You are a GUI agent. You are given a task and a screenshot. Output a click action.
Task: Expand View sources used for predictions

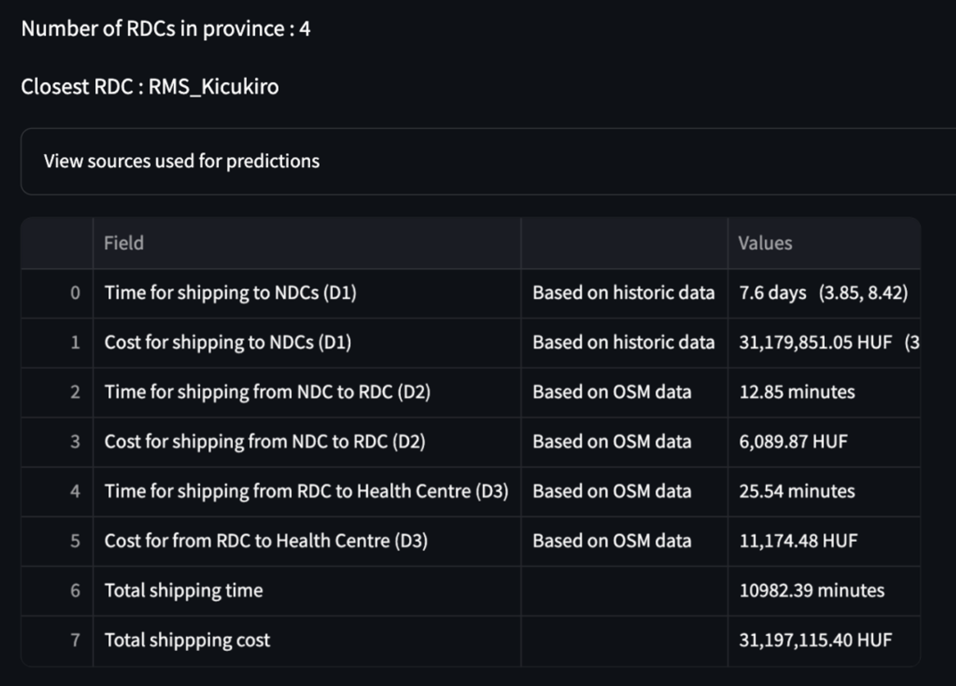pyautogui.click(x=488, y=161)
